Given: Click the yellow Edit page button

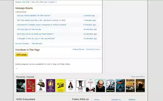Looking at the screenshot, I should click(x=22, y=55).
